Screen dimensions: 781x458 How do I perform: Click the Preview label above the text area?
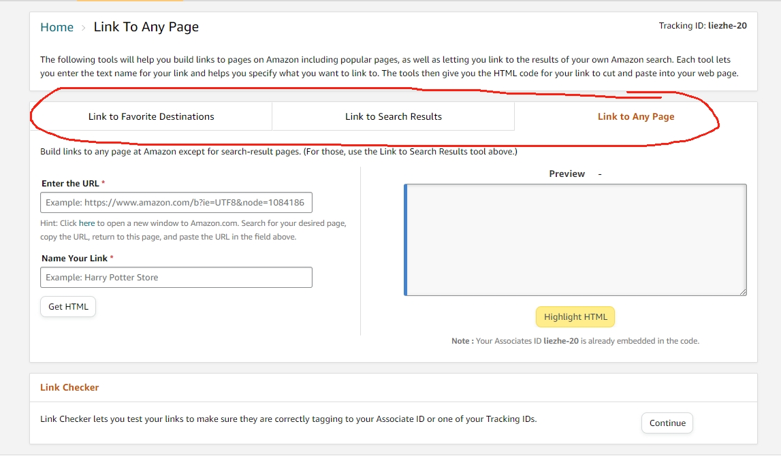coord(567,174)
